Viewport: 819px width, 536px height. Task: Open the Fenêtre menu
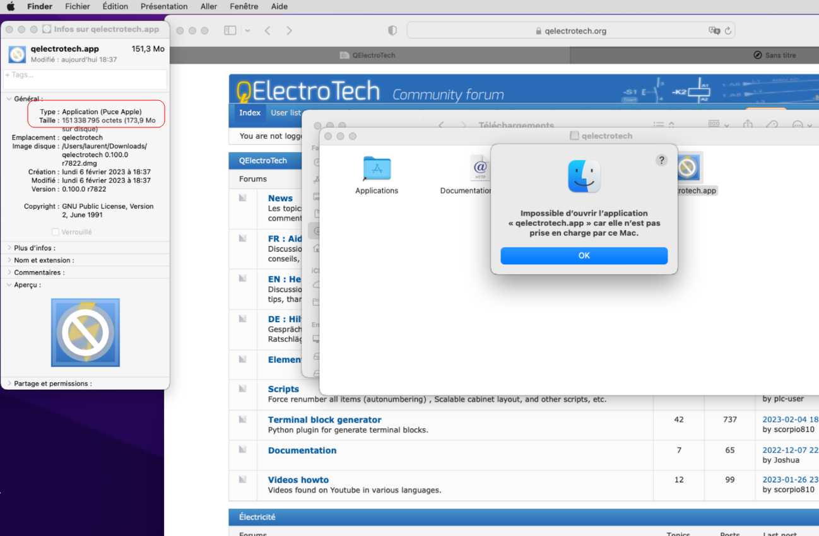click(244, 6)
